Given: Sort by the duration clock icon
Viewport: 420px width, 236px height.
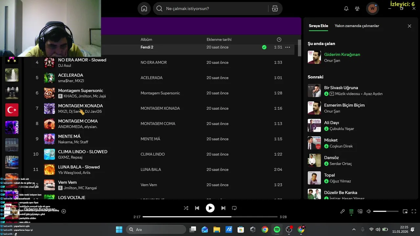Looking at the screenshot, I should 279,40.
